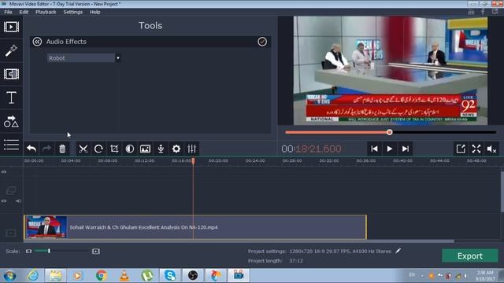Viewport: 504px width, 283px height.
Task: Select the Sohail Warraich video clip
Action: tap(195, 227)
